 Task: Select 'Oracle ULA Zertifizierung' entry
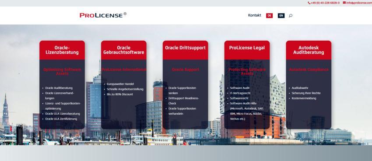[61, 119]
